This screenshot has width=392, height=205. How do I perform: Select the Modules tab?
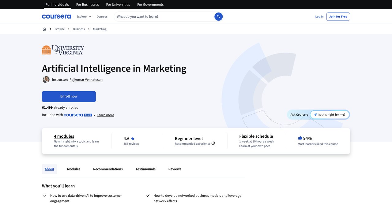pyautogui.click(x=74, y=169)
